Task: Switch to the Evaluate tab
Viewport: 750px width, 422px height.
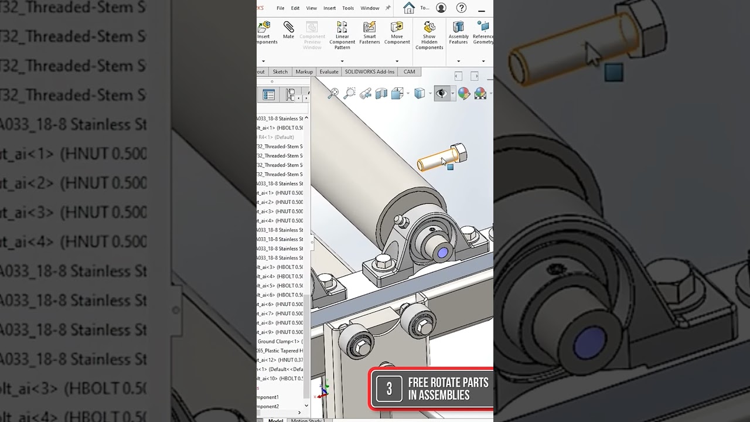Action: 329,72
